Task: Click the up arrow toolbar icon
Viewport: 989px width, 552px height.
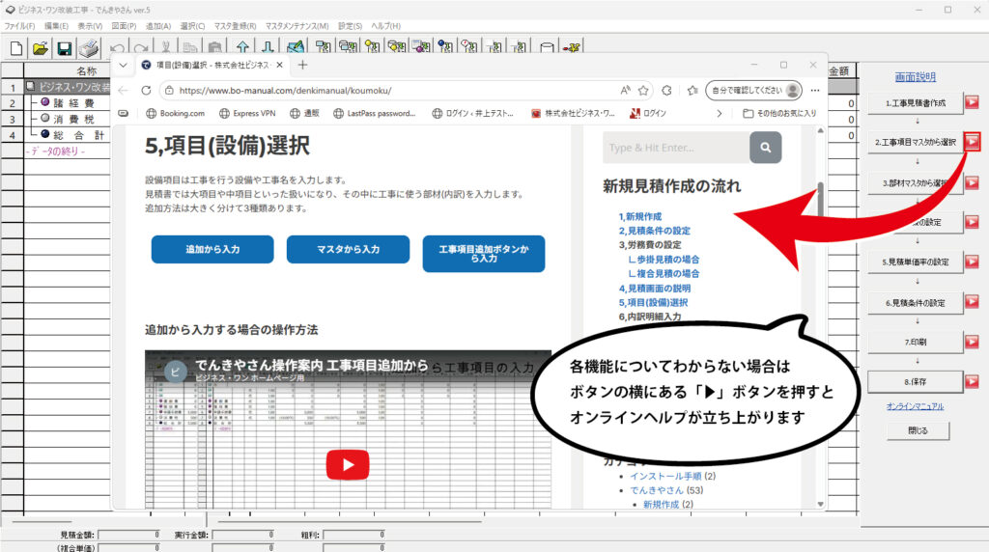Action: click(242, 46)
